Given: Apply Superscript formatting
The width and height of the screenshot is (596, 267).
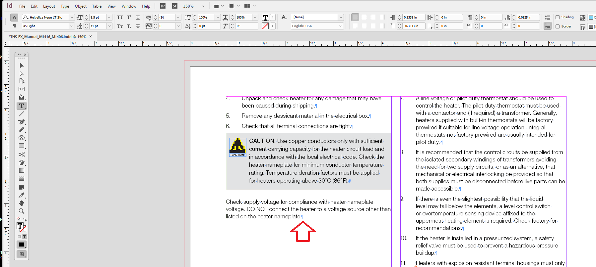Looking at the screenshot, I should point(129,17).
